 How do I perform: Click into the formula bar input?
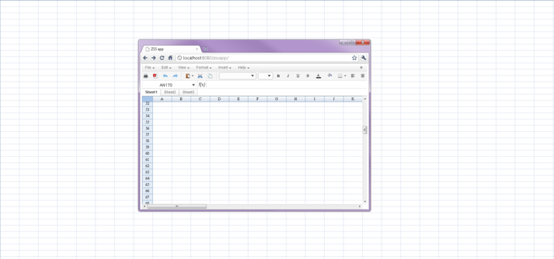(287, 85)
